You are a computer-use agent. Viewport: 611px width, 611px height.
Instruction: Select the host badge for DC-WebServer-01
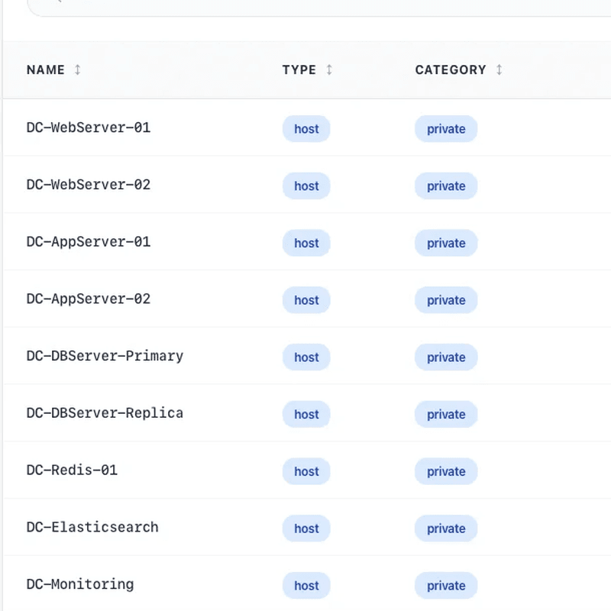[x=306, y=129]
